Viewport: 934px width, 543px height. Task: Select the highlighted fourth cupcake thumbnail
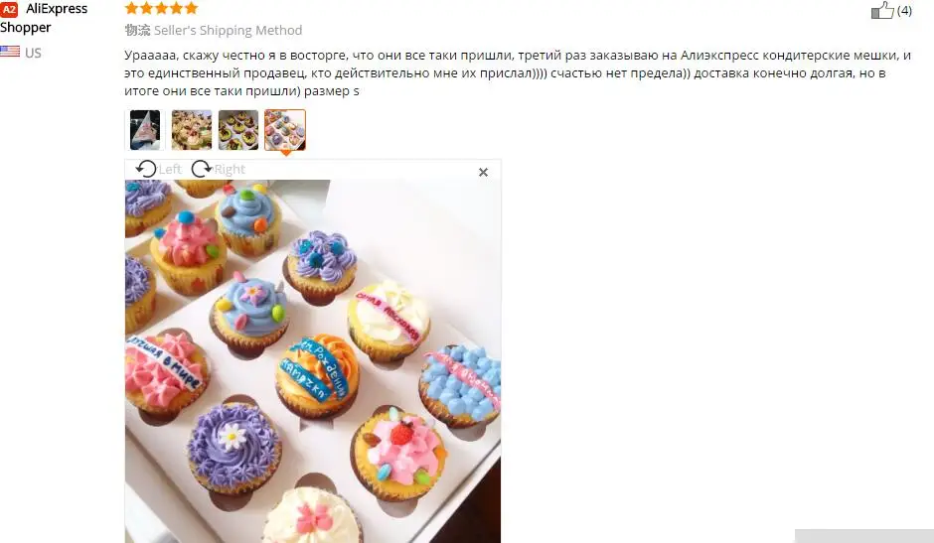(285, 130)
